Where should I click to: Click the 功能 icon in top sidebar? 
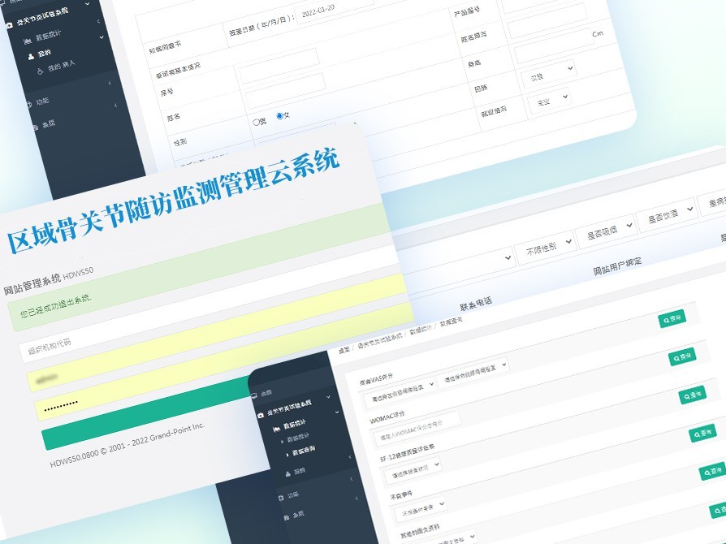(30, 103)
